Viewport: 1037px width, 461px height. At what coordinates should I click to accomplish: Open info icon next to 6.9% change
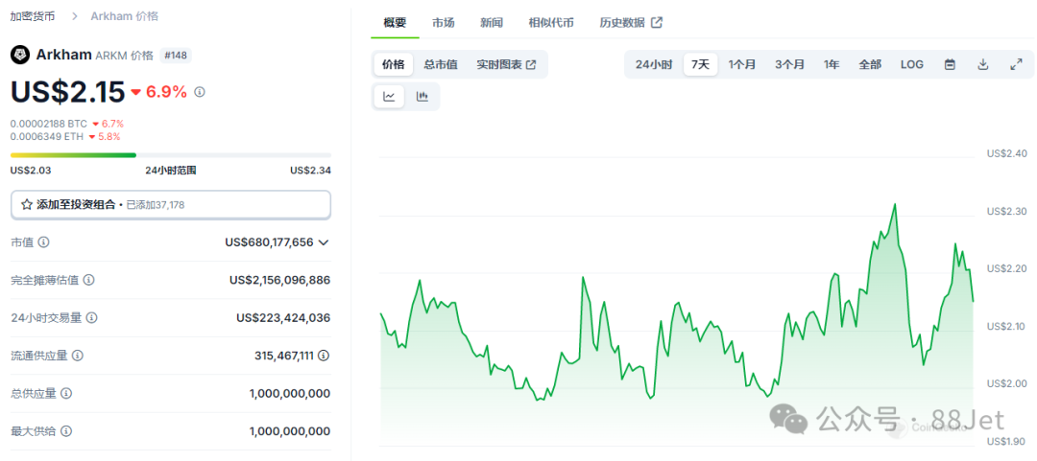coord(200,92)
